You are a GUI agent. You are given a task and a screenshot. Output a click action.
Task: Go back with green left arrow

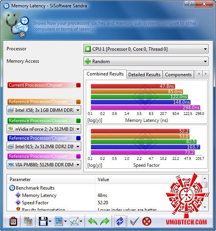click(x=93, y=221)
